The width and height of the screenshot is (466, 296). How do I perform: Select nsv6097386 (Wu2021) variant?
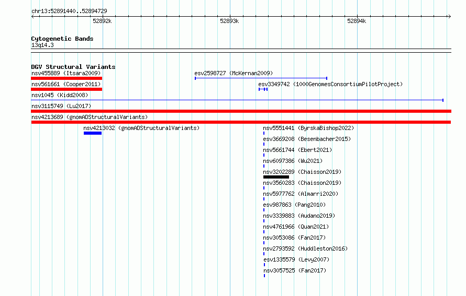[x=293, y=161]
